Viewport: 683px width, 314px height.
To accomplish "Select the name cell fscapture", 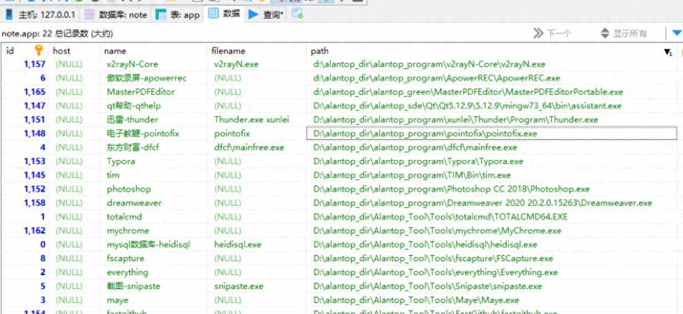I will click(125, 259).
